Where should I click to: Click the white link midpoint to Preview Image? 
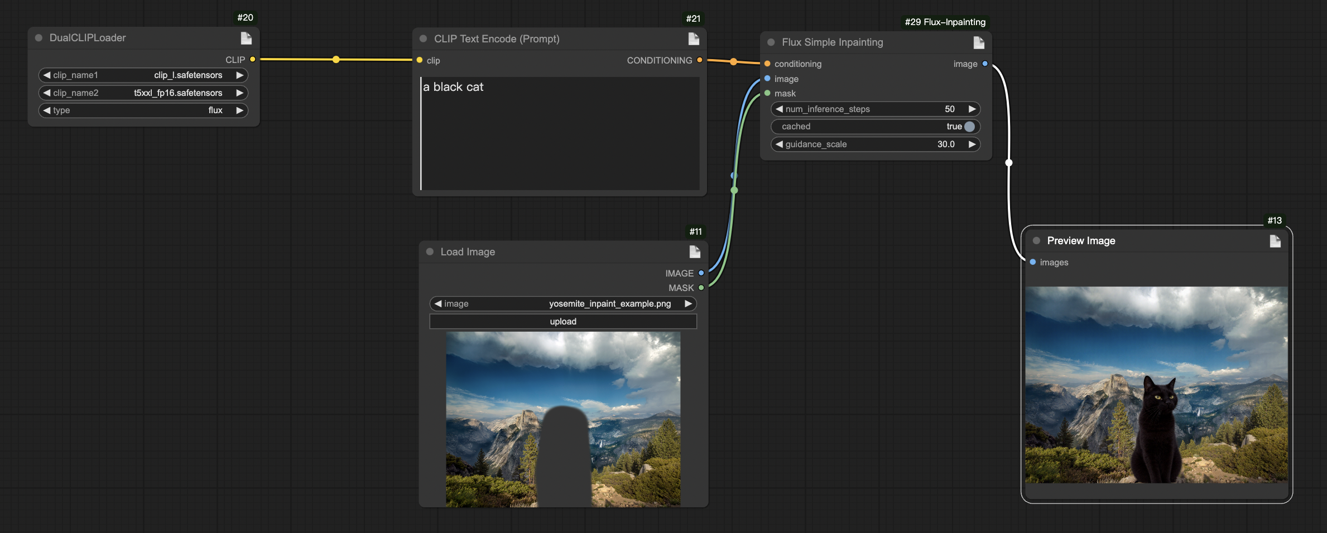tap(1009, 163)
